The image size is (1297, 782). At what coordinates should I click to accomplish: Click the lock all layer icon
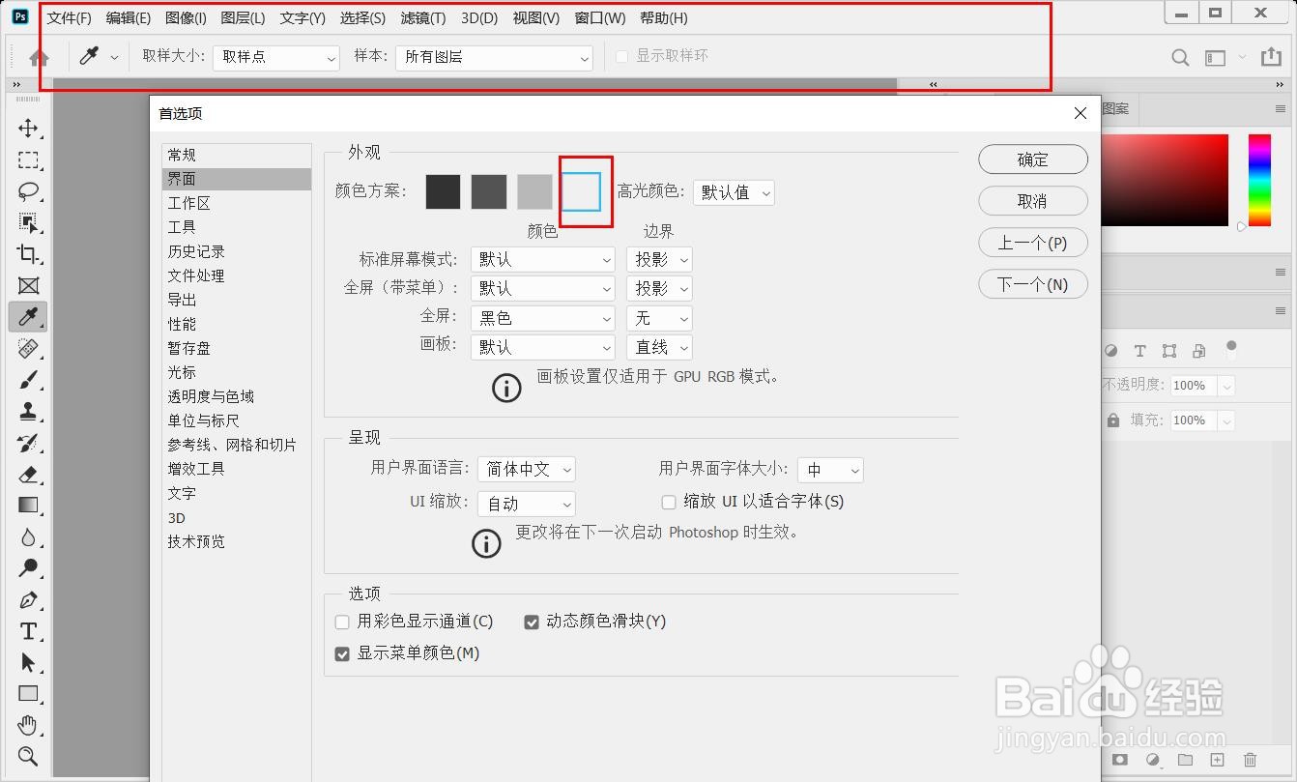[x=1113, y=420]
